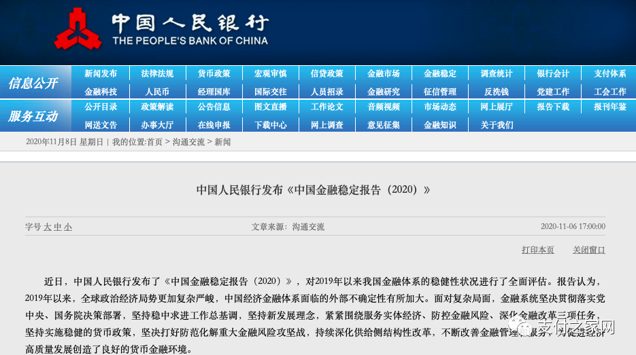The image size is (636, 355).
Task: Select 金融知识 link
Action: coord(440,125)
